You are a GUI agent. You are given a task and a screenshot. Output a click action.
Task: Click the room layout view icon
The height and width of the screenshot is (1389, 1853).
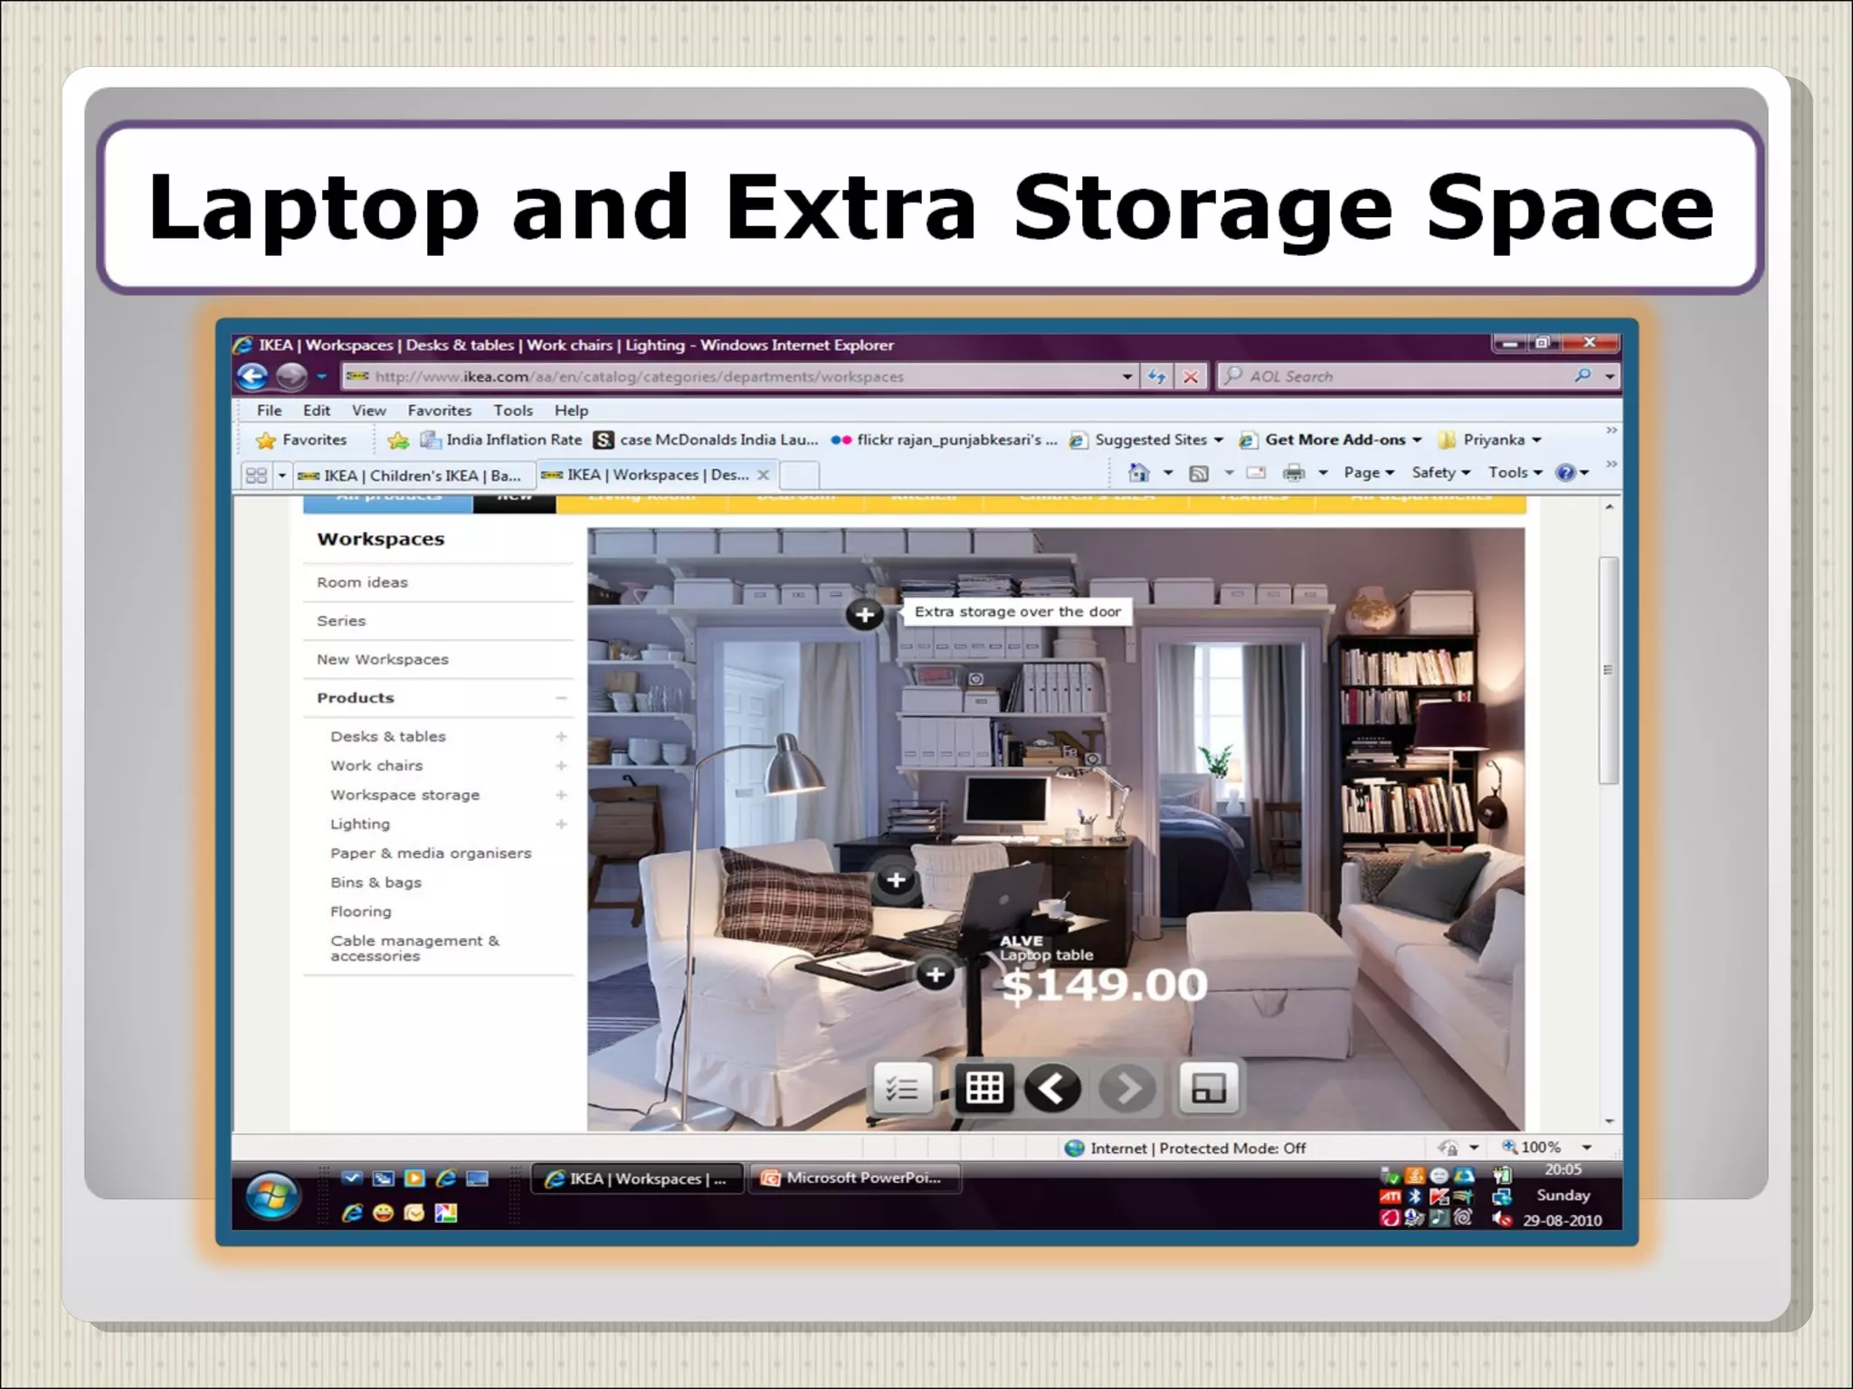click(1209, 1088)
